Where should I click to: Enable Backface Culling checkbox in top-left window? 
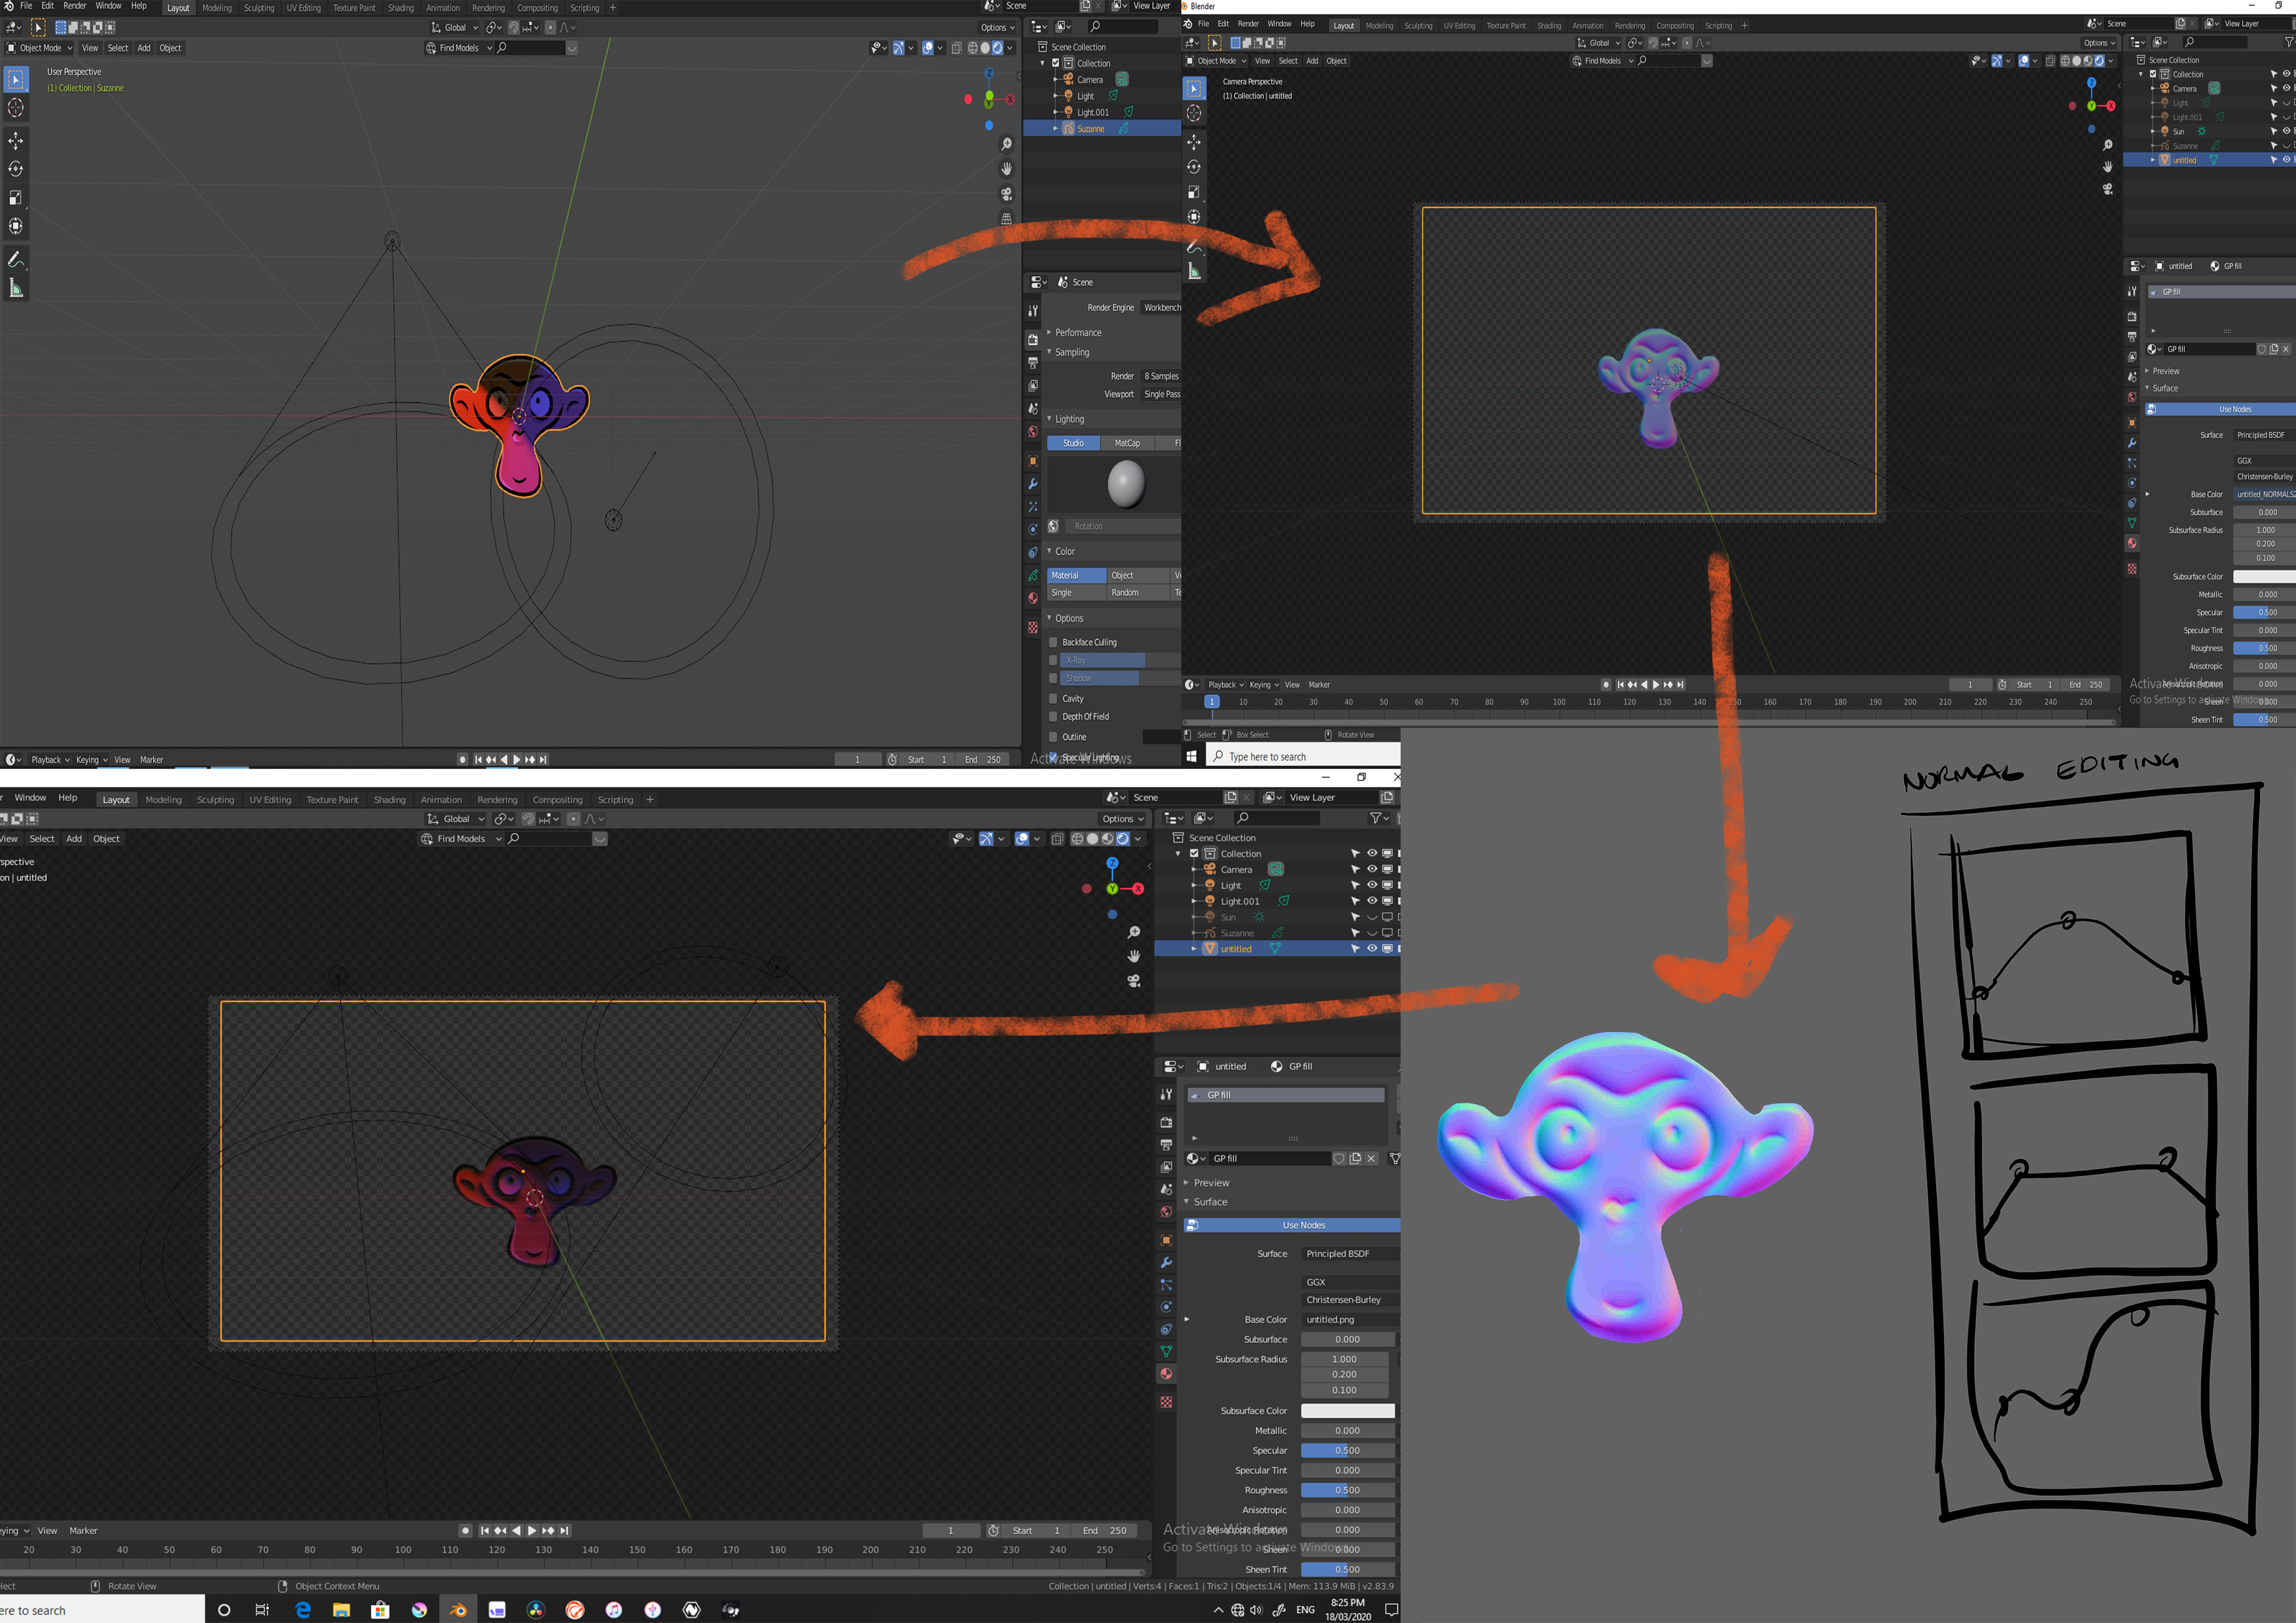[x=1053, y=642]
